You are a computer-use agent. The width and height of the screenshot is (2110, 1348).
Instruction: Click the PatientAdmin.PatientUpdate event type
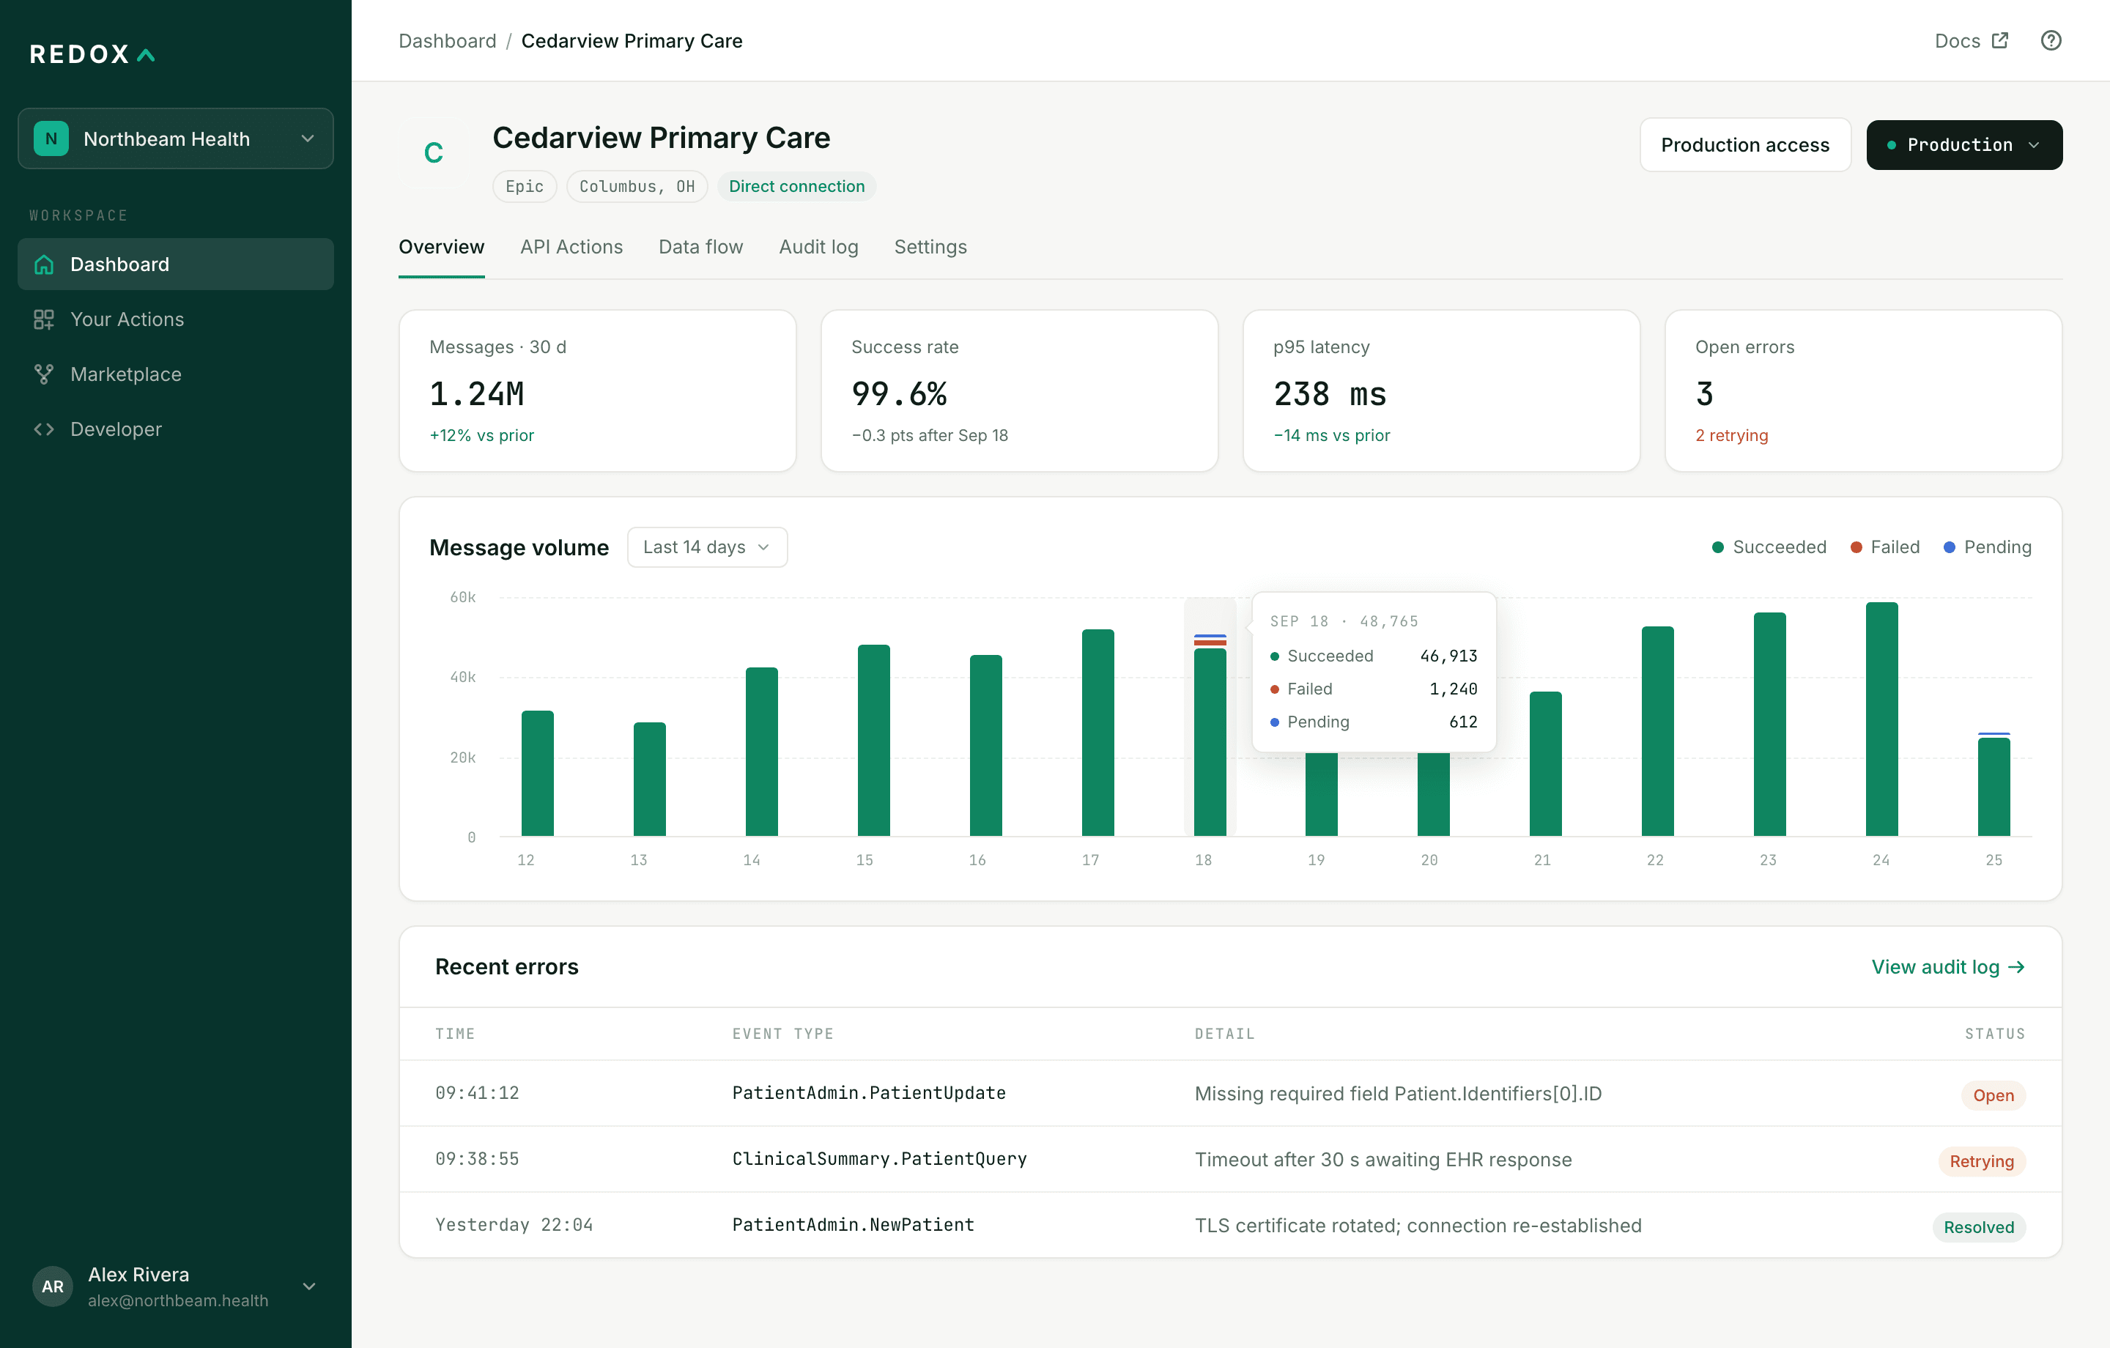pos(868,1093)
